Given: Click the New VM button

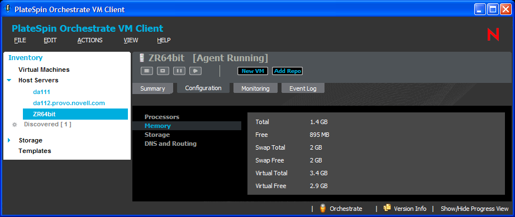Looking at the screenshot, I should coord(252,71).
